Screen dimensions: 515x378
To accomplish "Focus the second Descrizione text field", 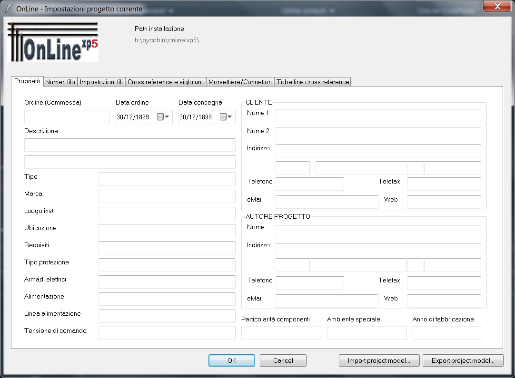I will pyautogui.click(x=130, y=162).
